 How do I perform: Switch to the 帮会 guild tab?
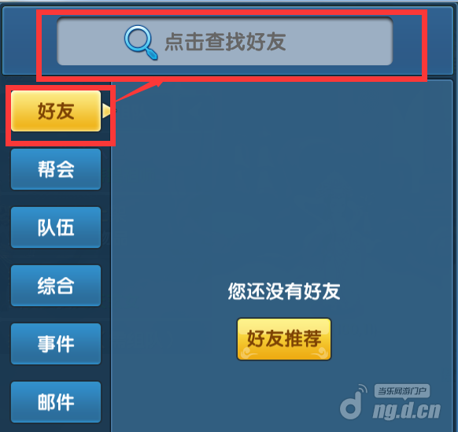coord(56,169)
